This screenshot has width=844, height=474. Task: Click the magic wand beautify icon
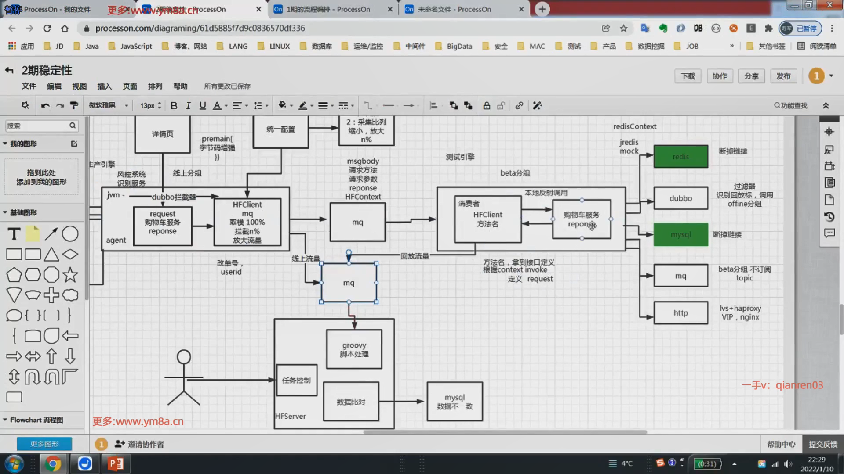[x=537, y=106]
